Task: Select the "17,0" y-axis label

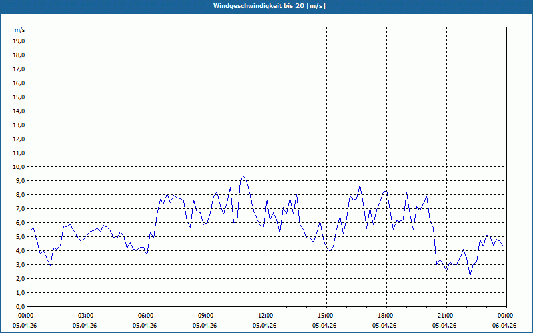Action: pyautogui.click(x=19, y=69)
